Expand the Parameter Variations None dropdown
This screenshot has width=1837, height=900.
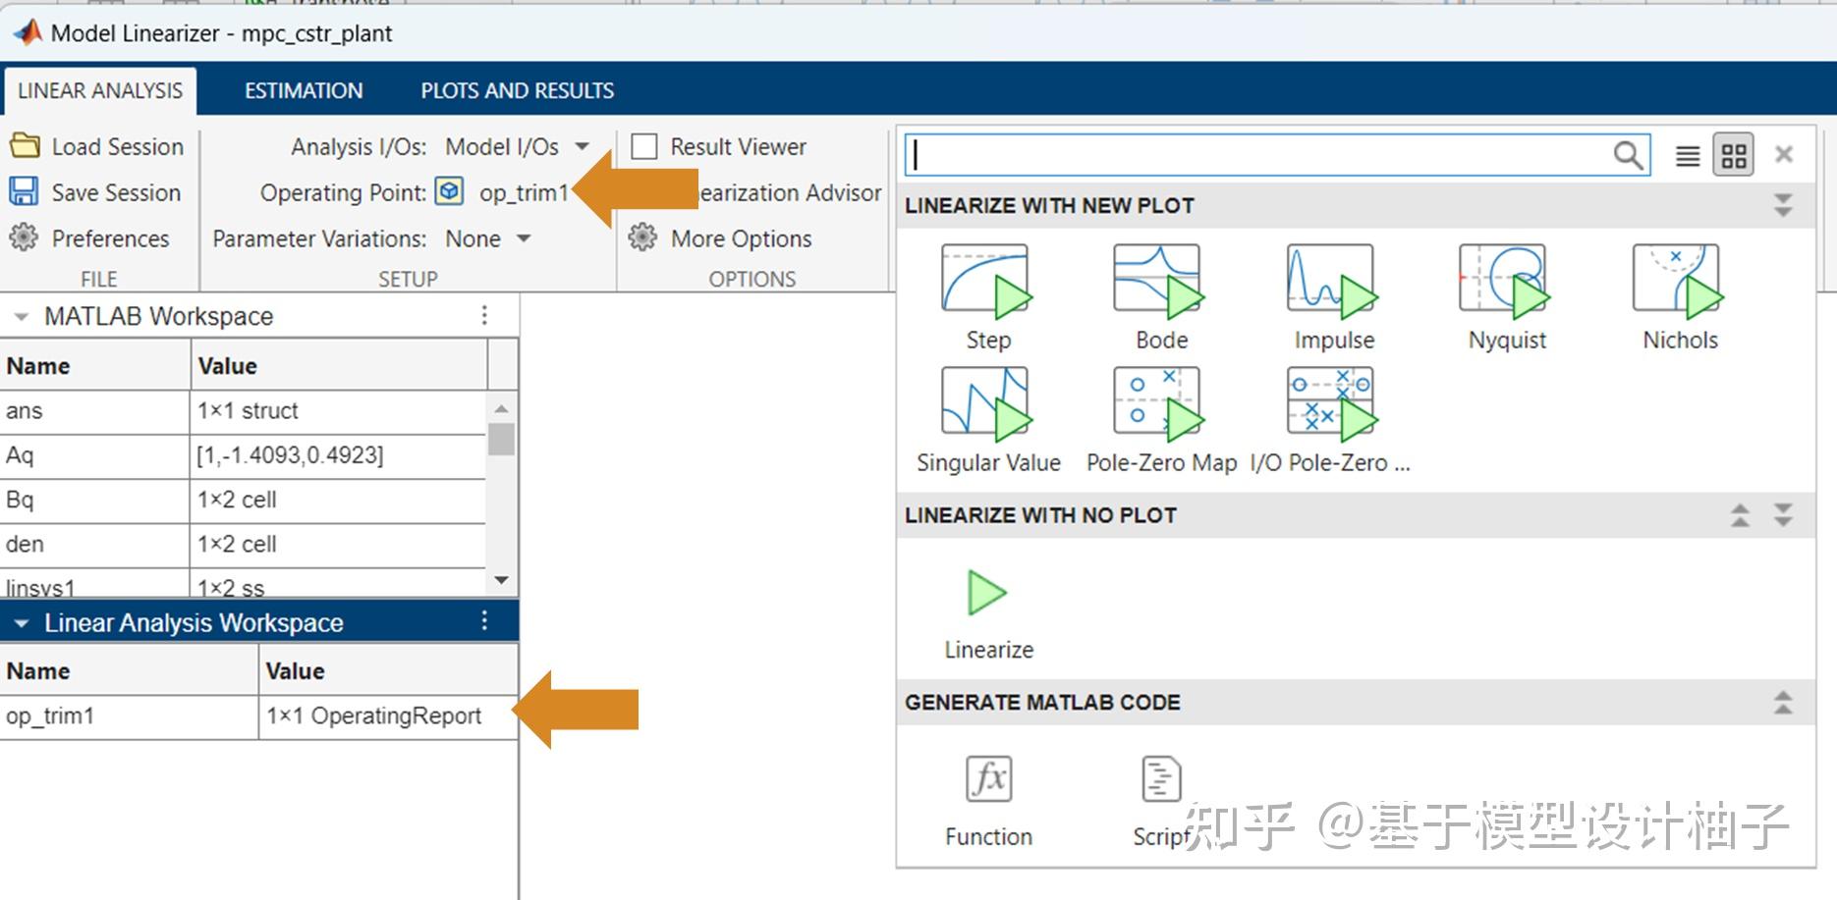click(x=524, y=238)
